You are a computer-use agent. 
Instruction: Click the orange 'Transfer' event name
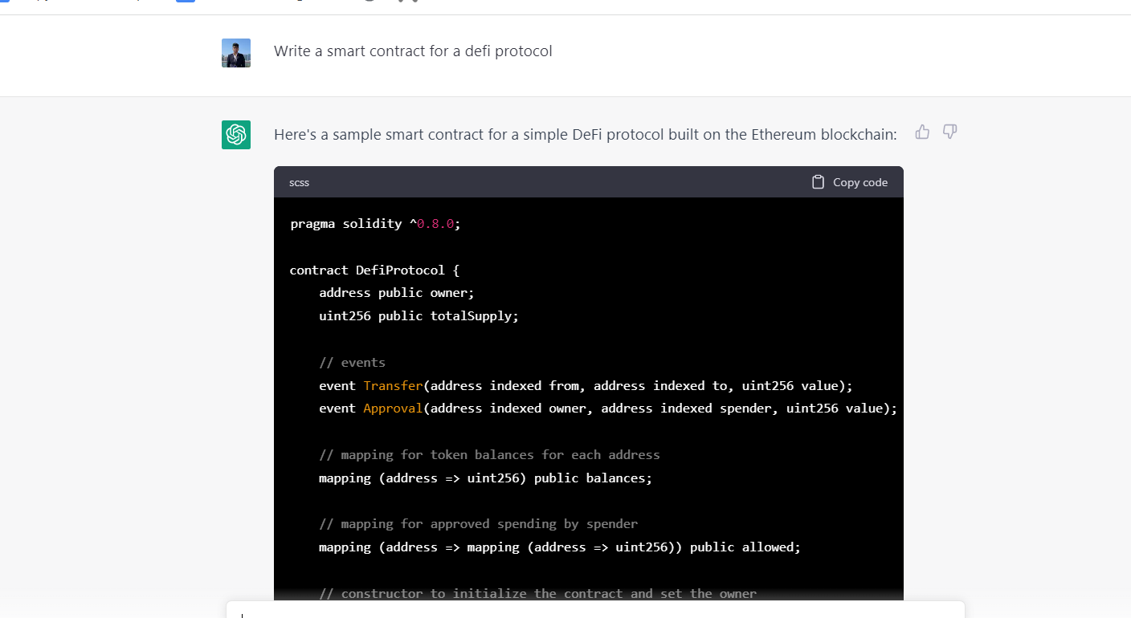(x=393, y=385)
